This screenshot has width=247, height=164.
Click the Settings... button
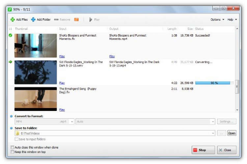pos(227,122)
